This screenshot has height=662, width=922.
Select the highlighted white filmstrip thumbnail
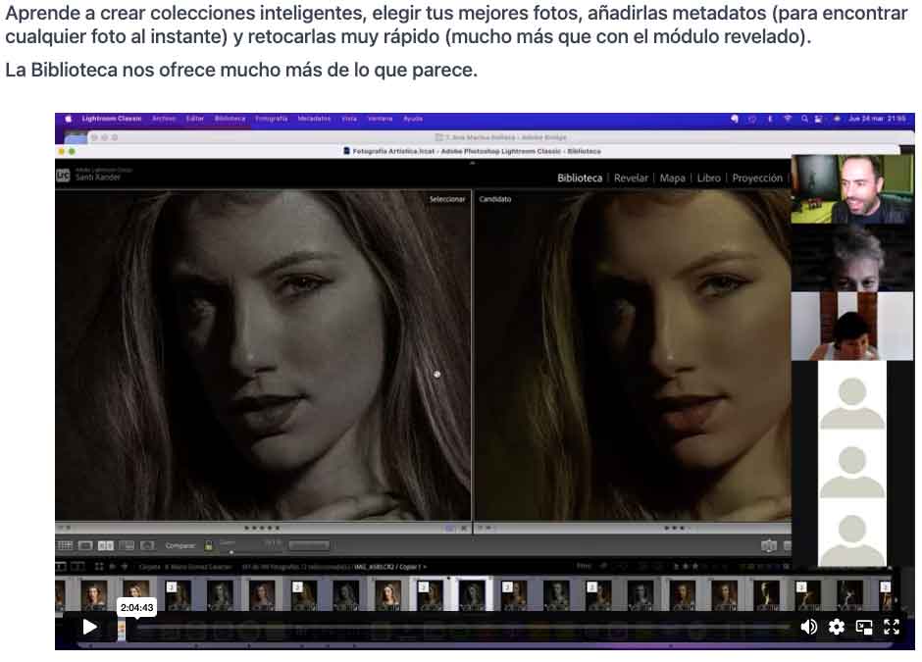[x=472, y=593]
